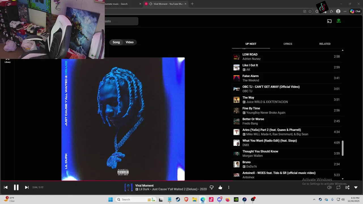Open Library in the sidebar
363x204 pixels.
pyautogui.click(x=8, y=60)
